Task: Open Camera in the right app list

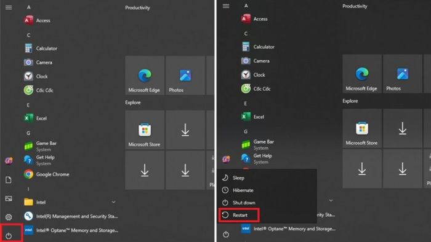Action: point(256,61)
